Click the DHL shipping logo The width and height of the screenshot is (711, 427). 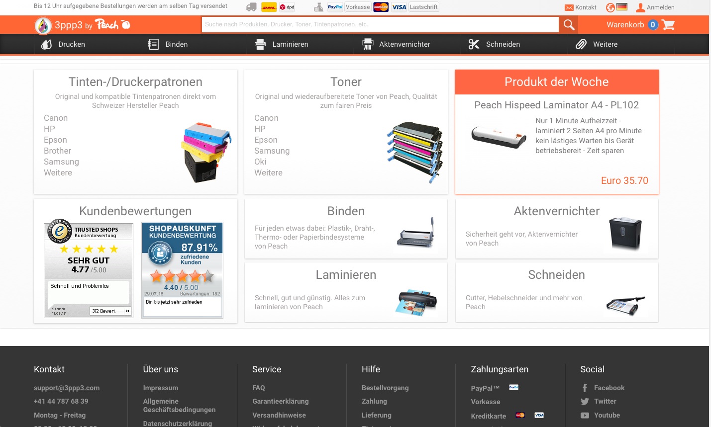pos(269,7)
